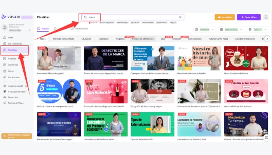Open the Maximizar Tu tiempo template
Image resolution: width=272 pixels, height=155 pixels.
coord(246,124)
